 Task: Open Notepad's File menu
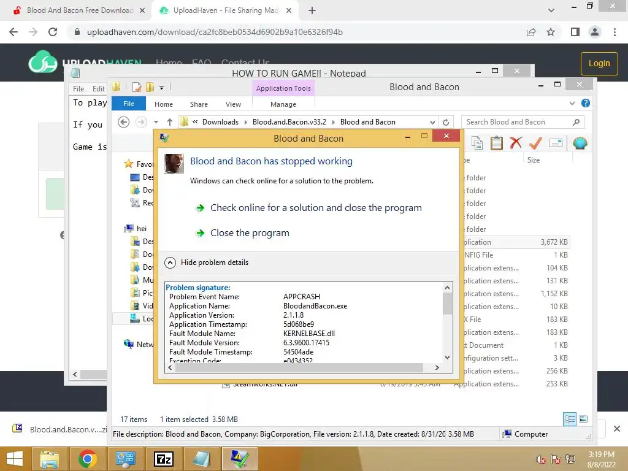(78, 88)
